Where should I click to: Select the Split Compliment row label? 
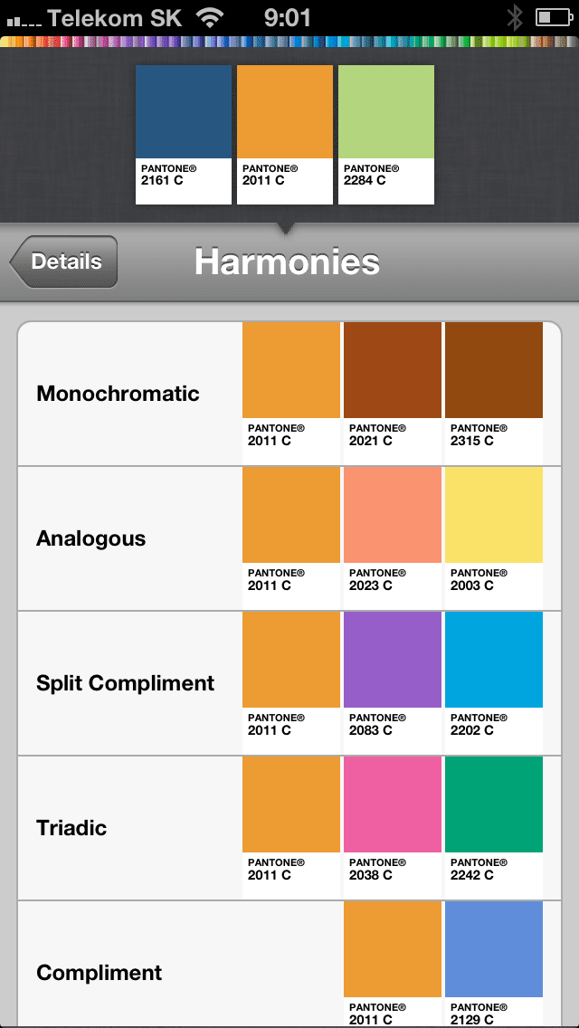click(x=125, y=683)
